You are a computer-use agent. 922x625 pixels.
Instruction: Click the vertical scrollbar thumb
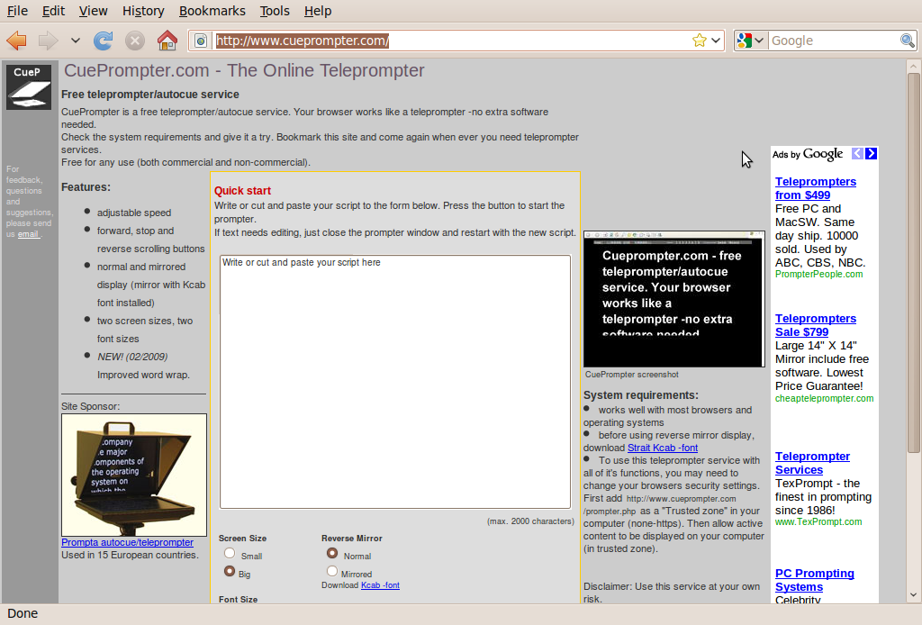pyautogui.click(x=913, y=263)
